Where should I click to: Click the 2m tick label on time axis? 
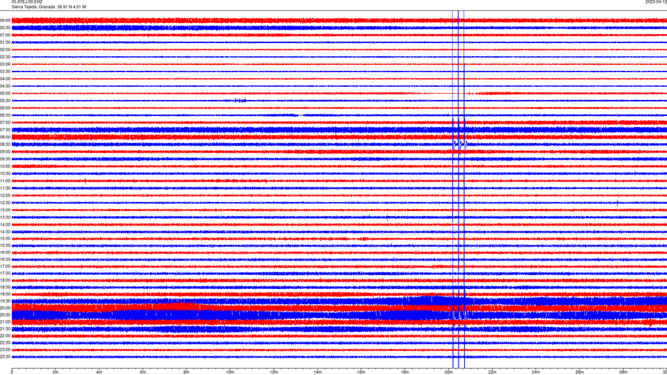pos(56,372)
